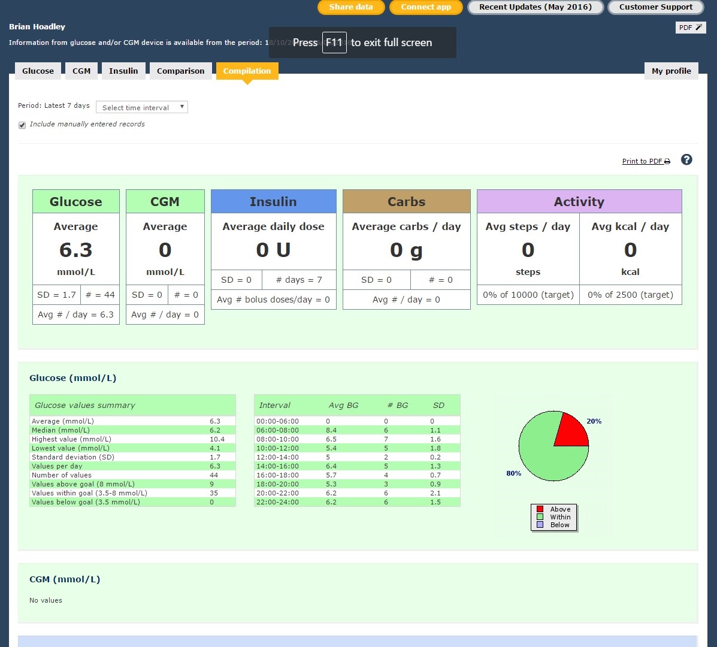Click the PDF export button with pencil icon
The height and width of the screenshot is (647, 717).
pyautogui.click(x=691, y=28)
